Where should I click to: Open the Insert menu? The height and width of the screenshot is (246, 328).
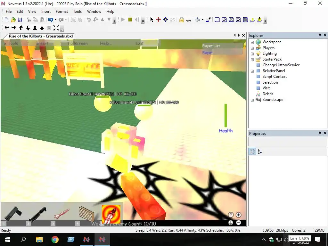[x=46, y=12]
